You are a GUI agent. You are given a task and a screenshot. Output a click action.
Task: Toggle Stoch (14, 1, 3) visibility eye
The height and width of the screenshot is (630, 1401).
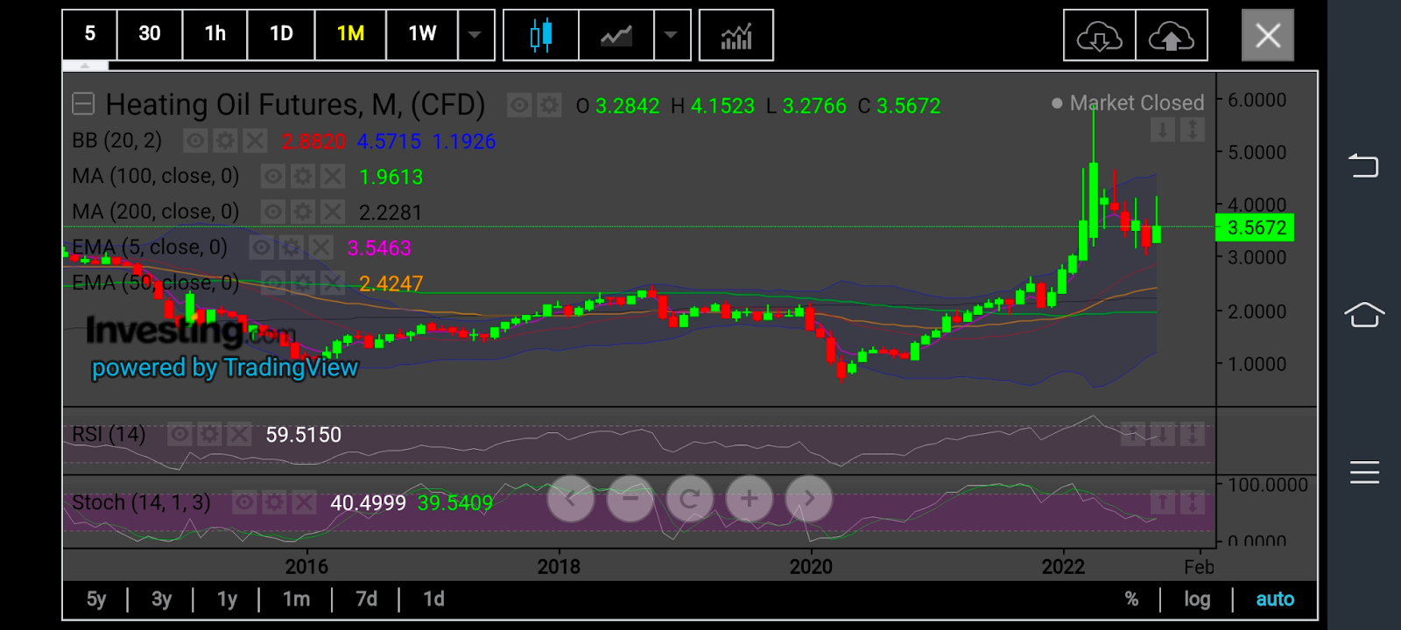244,502
